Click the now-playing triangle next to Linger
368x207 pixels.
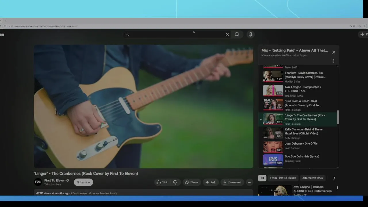[x=261, y=119]
